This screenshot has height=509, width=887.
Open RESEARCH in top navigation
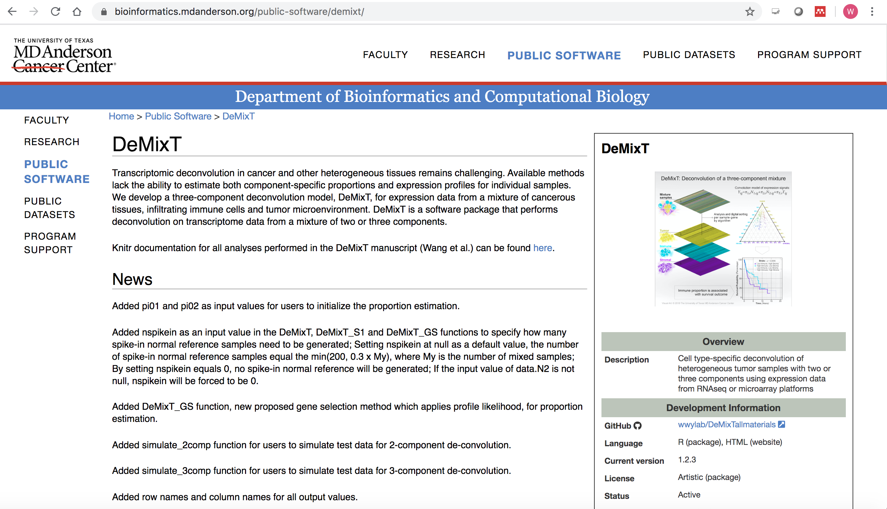pos(457,55)
